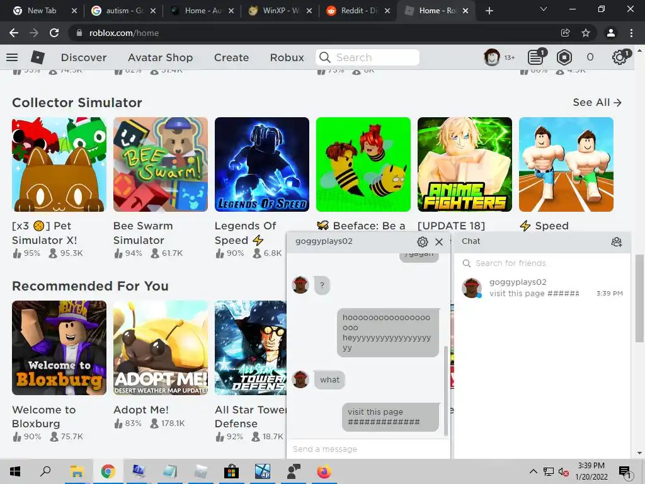
Task: Open Chrome three-dot menu
Action: [631, 33]
